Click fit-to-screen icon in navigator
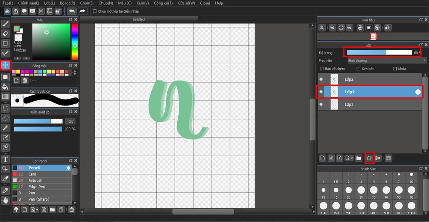The width and height of the screenshot is (429, 222). (x=341, y=28)
